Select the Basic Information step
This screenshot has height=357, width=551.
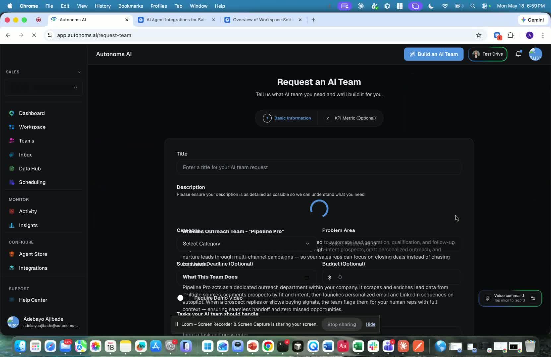287,118
